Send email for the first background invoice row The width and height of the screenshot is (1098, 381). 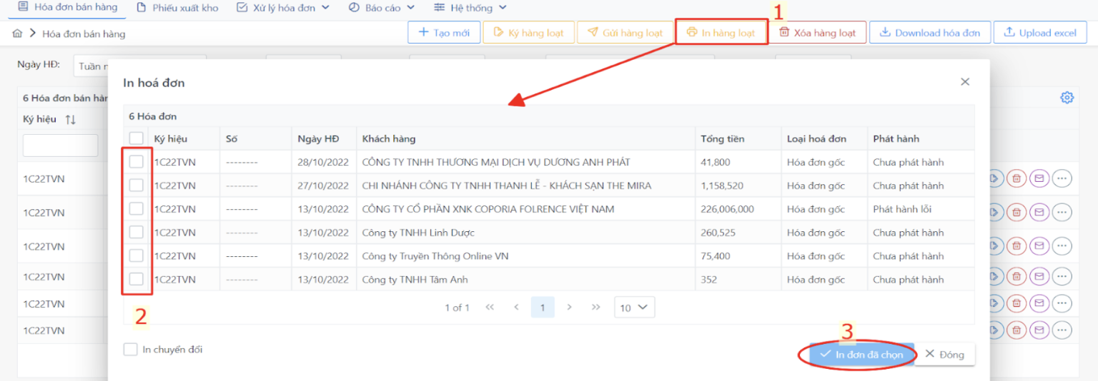click(1039, 178)
